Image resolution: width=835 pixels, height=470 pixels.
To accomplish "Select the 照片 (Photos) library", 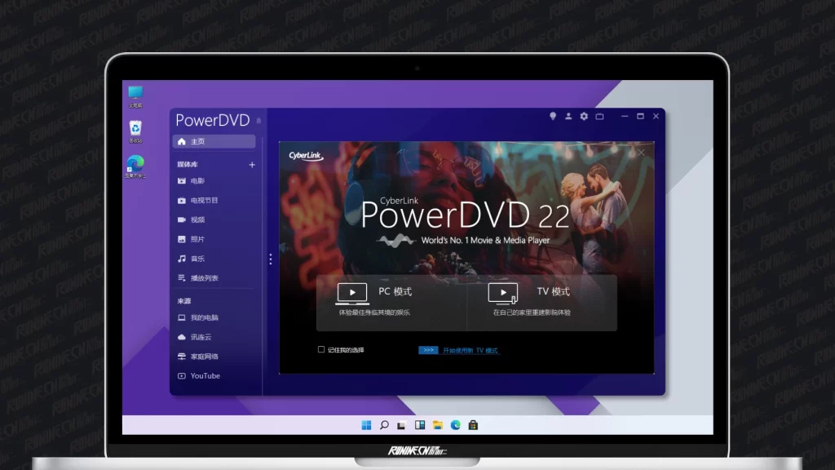I will [197, 239].
